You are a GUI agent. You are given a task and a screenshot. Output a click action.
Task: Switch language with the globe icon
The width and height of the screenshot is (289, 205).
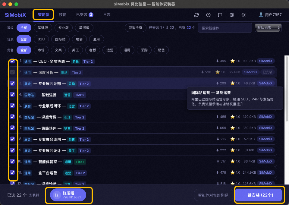point(232,15)
